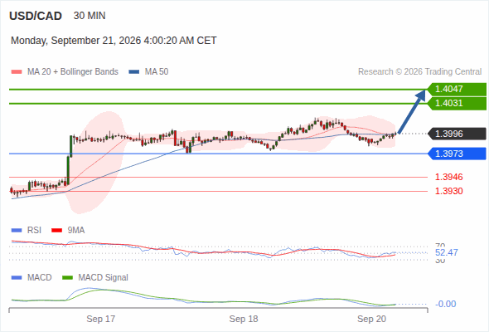Click the 30 MIN timeframe label

tap(90, 16)
